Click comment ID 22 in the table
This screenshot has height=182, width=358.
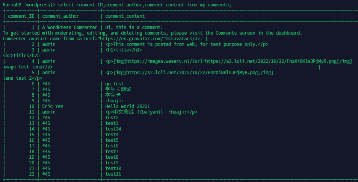(32, 174)
